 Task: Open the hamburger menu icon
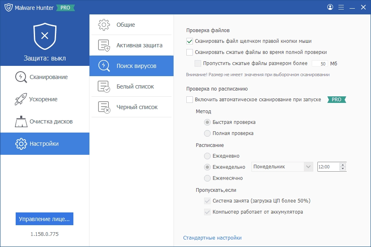(x=341, y=7)
